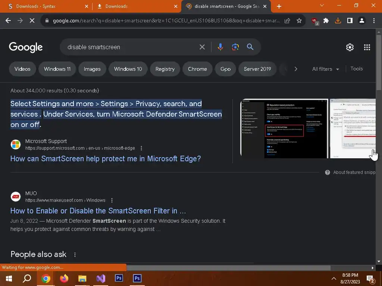This screenshot has width=382, height=286.
Task: Share this page icon in address bar
Action: point(287,21)
